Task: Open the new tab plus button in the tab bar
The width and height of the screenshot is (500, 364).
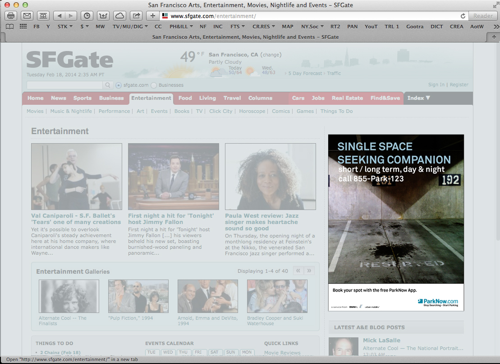Action: point(495,37)
